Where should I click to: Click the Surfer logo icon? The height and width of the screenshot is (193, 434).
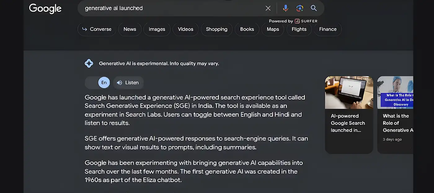click(x=297, y=21)
